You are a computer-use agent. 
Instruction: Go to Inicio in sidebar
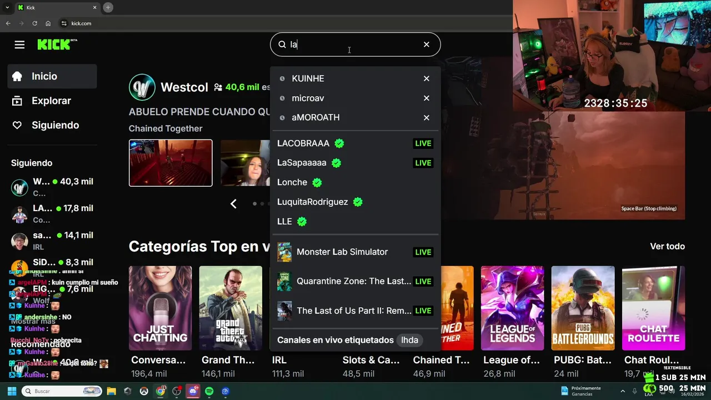coord(52,76)
